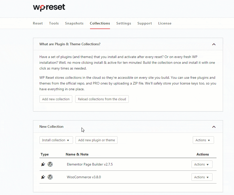Click Add new plugin or theme button
Screen dimensions: 234x195
pos(96,140)
